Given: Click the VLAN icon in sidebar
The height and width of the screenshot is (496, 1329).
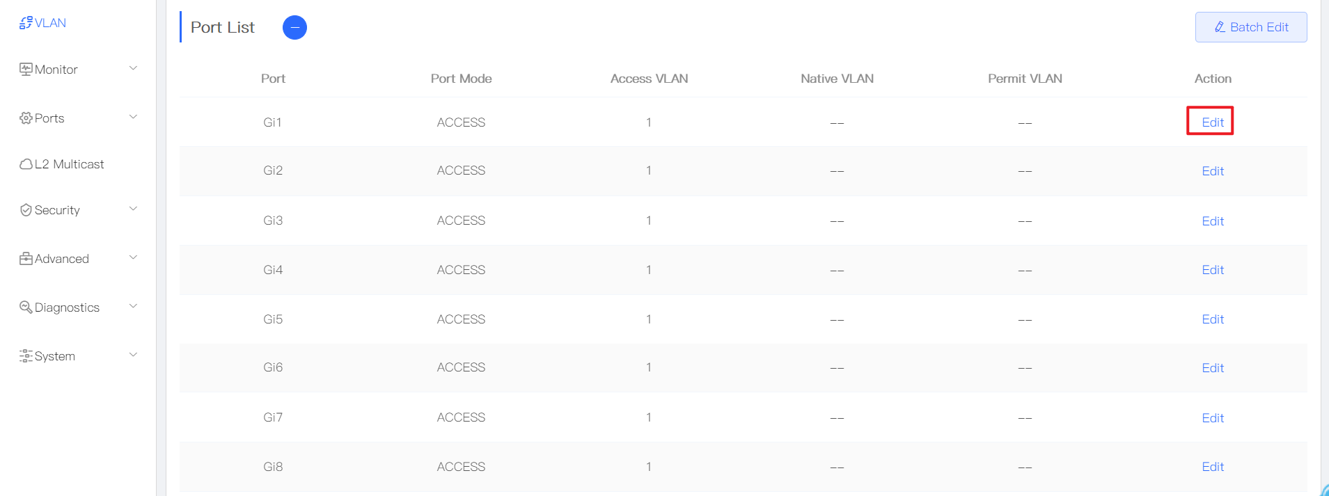Looking at the screenshot, I should [x=26, y=23].
